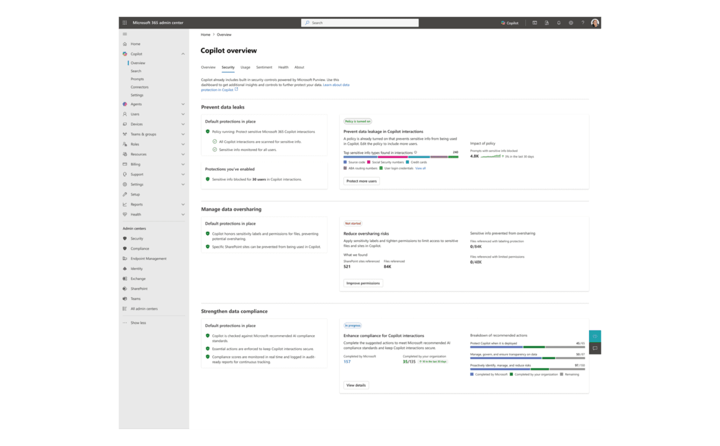
Task: Collapse the Copilot navigation group
Action: coord(183,54)
